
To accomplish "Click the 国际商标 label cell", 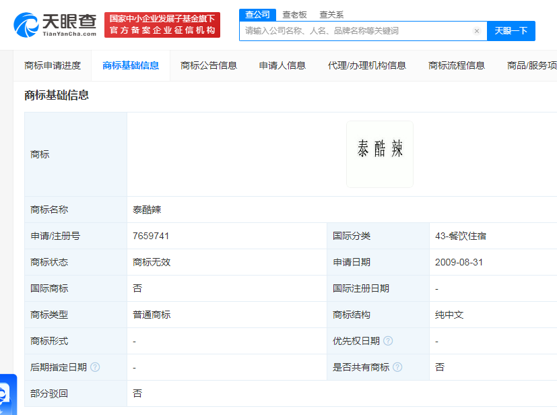I will click(x=75, y=288).
